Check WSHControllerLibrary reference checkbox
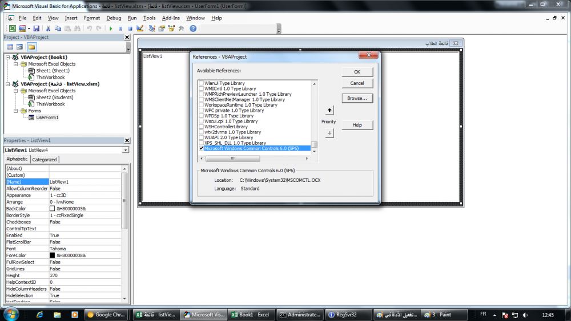This screenshot has height=321, width=571. coord(201,127)
